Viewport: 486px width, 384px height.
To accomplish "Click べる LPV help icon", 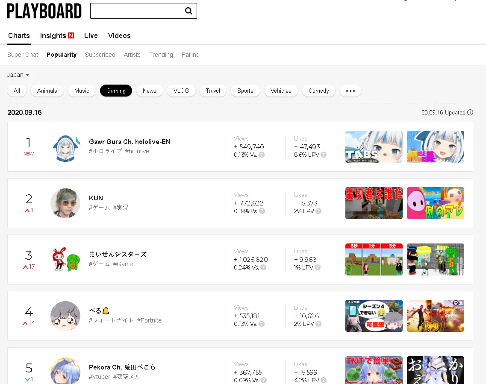I will tap(318, 324).
